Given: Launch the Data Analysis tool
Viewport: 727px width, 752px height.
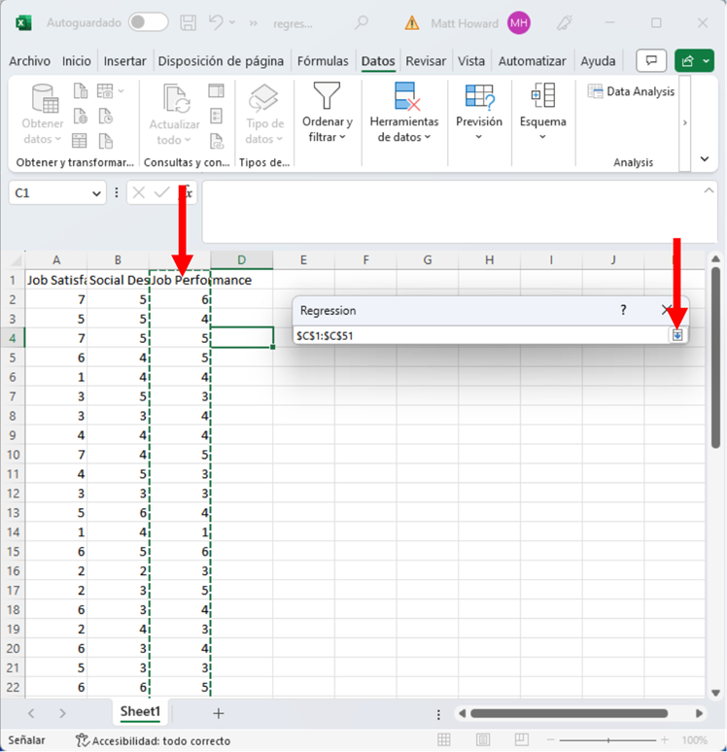Looking at the screenshot, I should coord(631,91).
